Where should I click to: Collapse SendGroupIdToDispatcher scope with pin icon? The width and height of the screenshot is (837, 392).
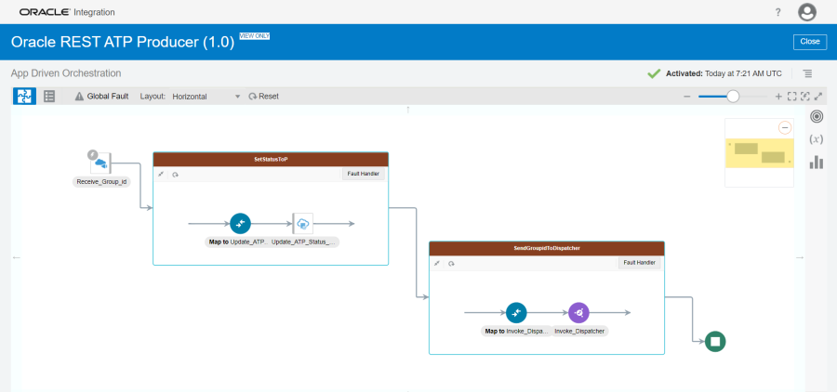(437, 264)
